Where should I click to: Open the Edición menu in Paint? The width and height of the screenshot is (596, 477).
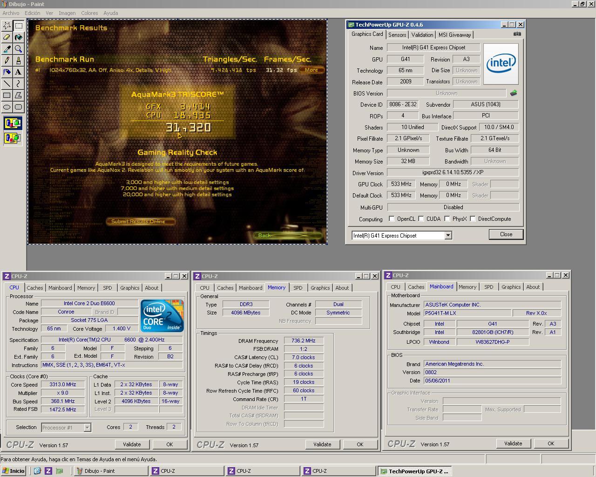pyautogui.click(x=32, y=13)
